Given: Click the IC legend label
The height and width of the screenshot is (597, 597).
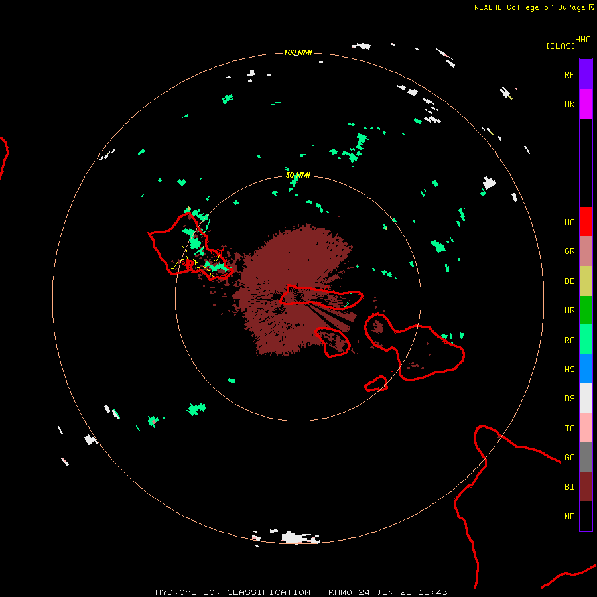Looking at the screenshot, I should (569, 429).
